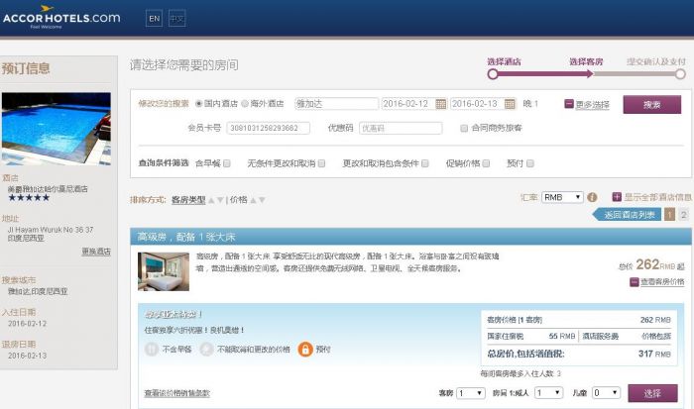694x409 pixels.
Task: Switch site language to EN
Action: pyautogui.click(x=154, y=19)
